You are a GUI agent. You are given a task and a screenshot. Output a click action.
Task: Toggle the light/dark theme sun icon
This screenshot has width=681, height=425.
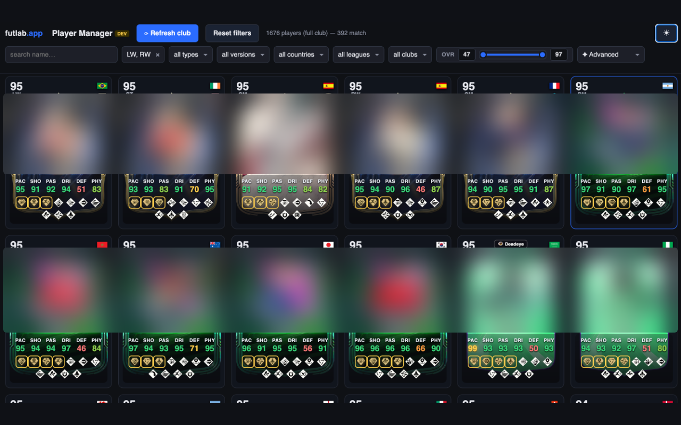pos(666,33)
